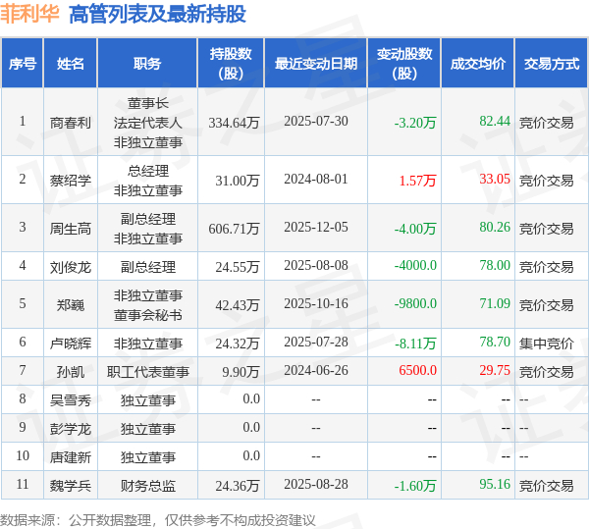The height and width of the screenshot is (529, 589).
Task: Click the date 2025-10-16
Action: [316, 303]
